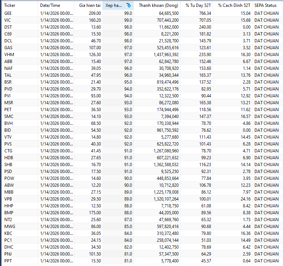Click the 95.0 ranking in BSR row

pyautogui.click(x=128, y=82)
